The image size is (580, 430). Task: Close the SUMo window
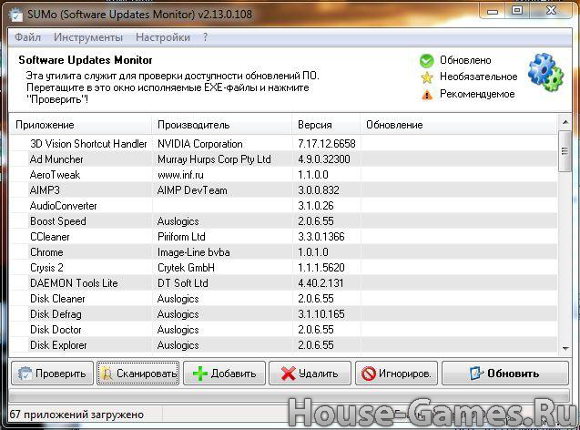click(x=551, y=10)
